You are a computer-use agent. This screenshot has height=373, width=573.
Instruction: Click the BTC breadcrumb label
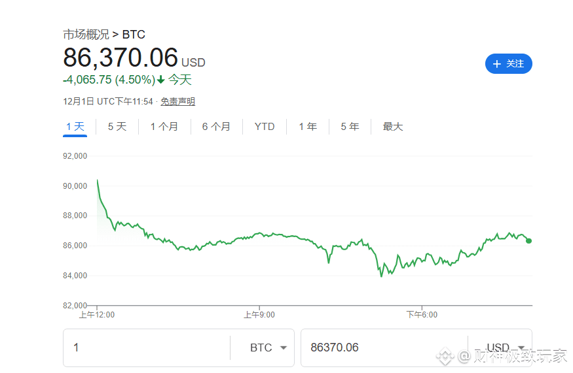coord(134,35)
